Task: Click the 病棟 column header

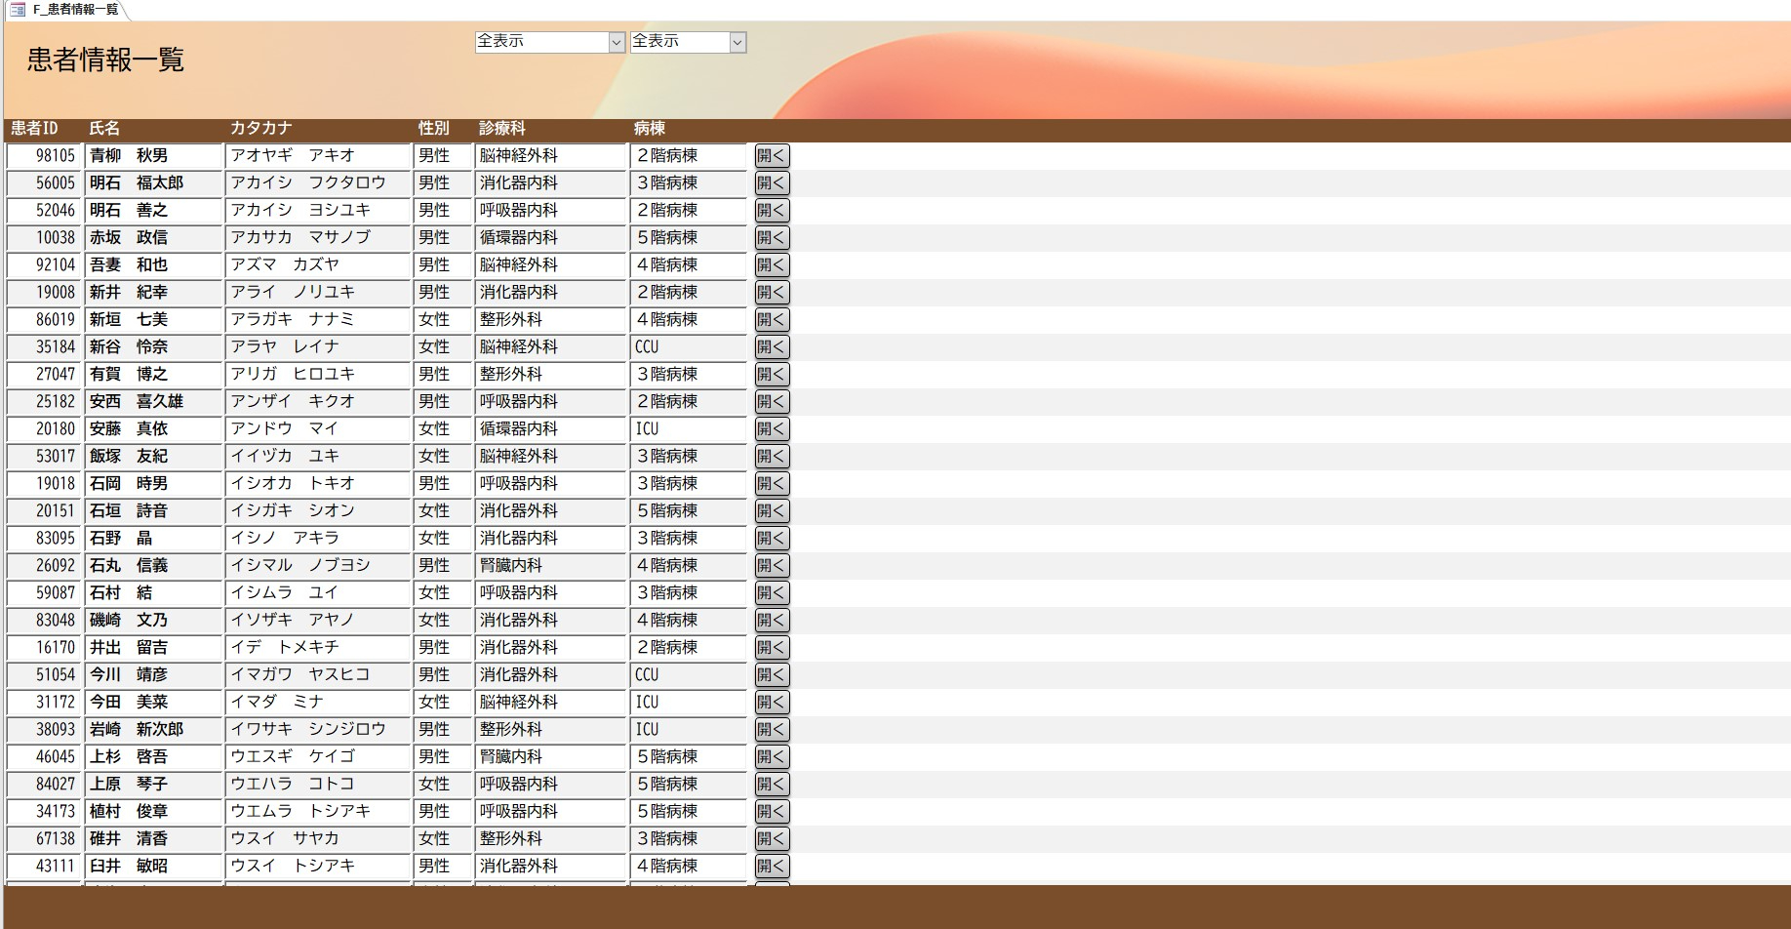Action: tap(650, 128)
